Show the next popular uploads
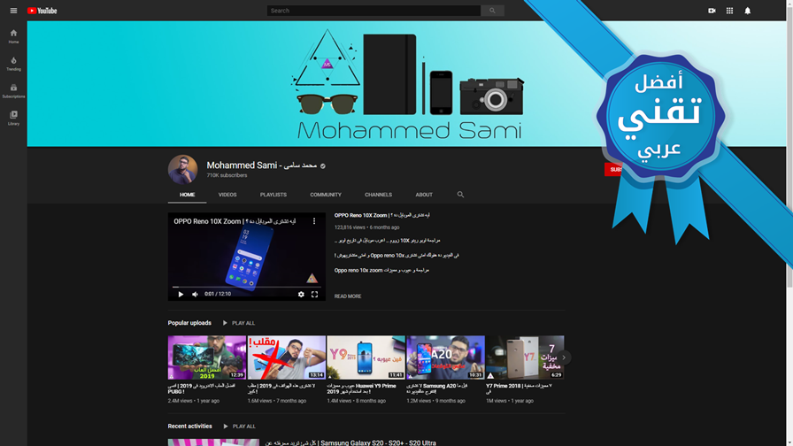793x446 pixels. coord(564,358)
